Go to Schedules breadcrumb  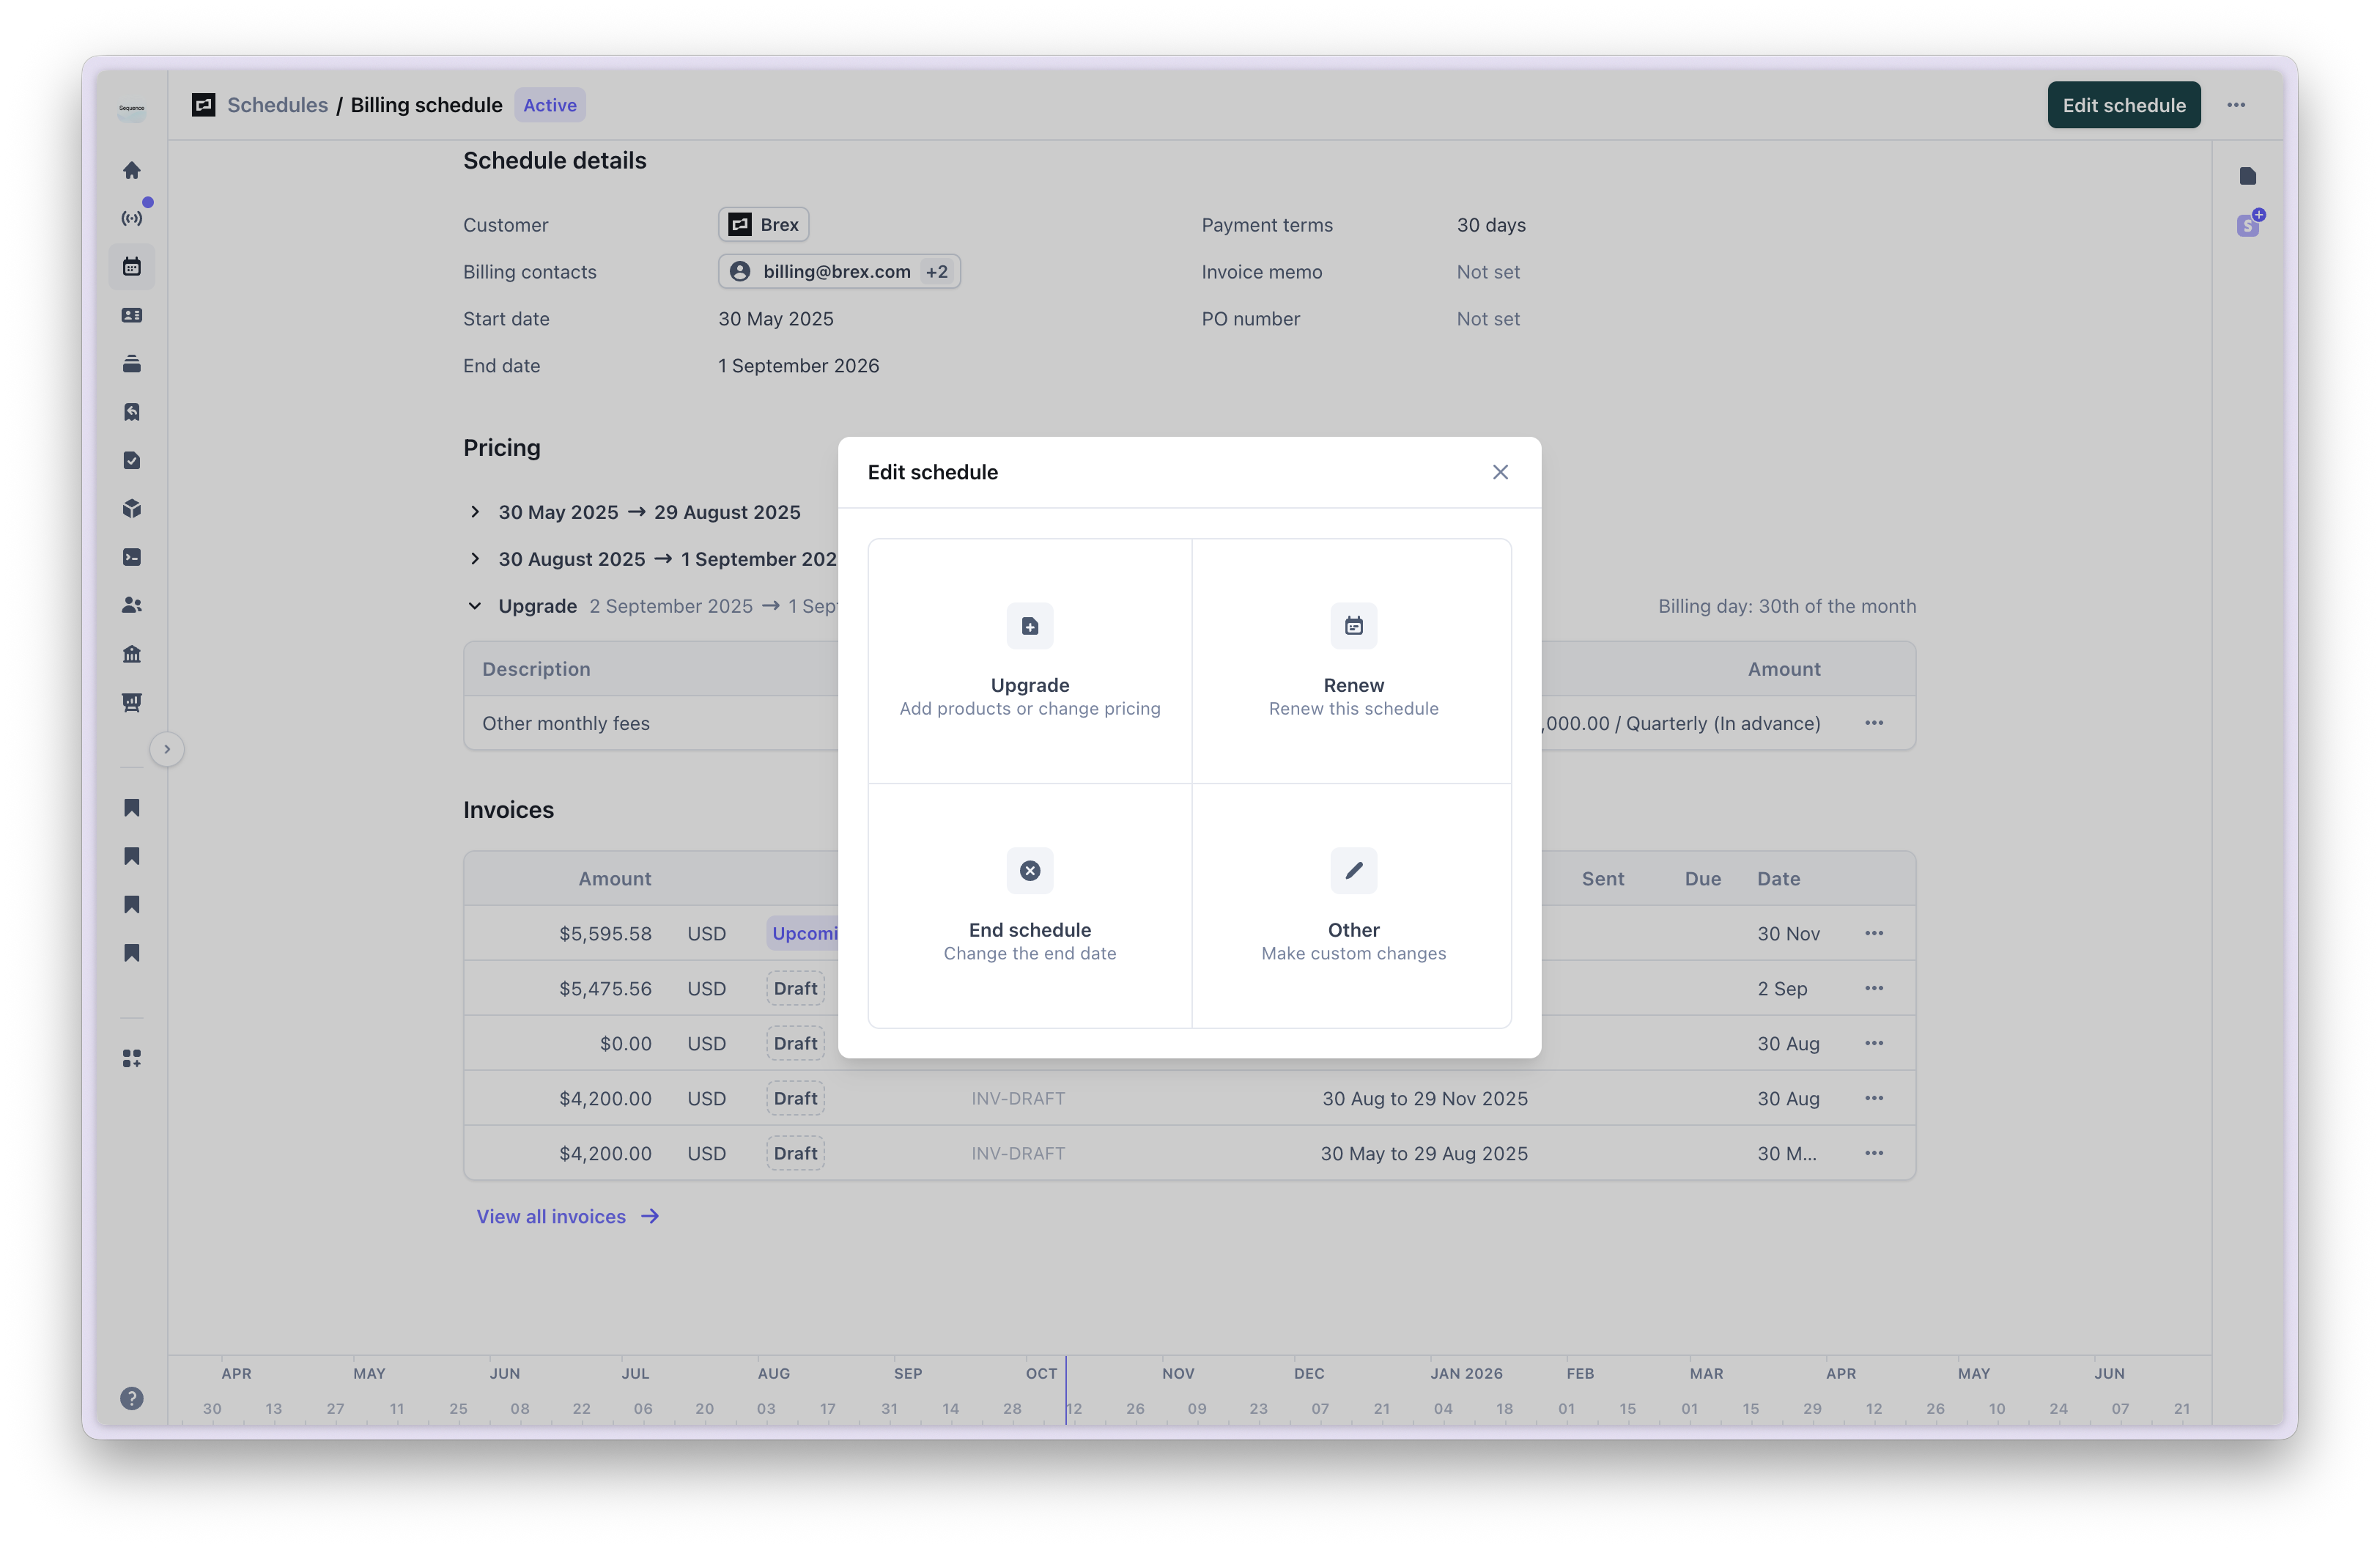click(x=277, y=105)
